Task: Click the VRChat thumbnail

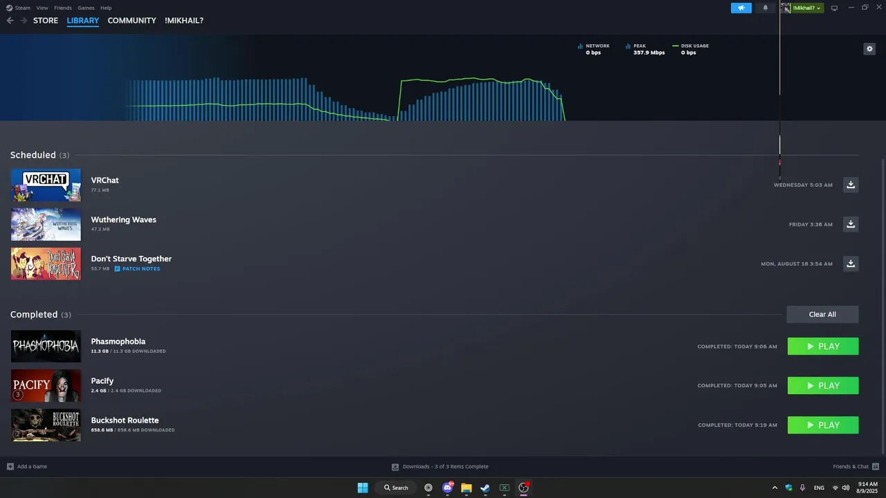Action: [x=46, y=185]
